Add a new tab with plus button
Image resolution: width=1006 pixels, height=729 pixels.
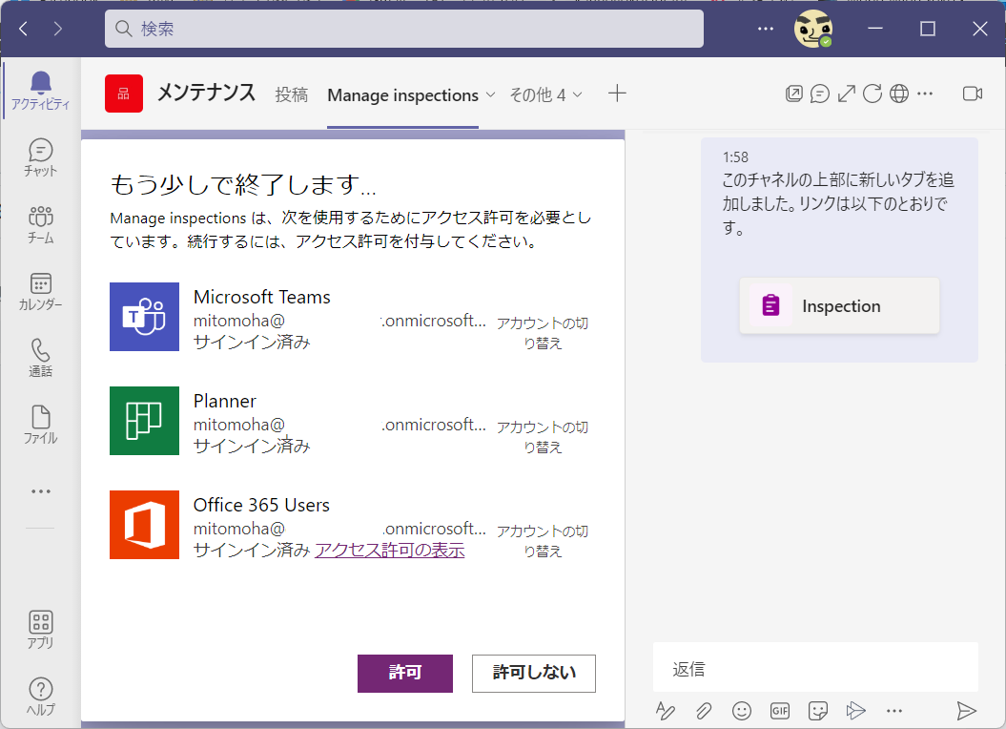617,94
